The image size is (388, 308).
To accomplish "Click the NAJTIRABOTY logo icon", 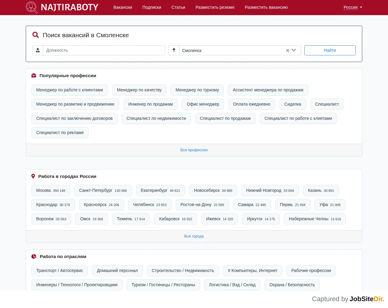I will 32,7.
